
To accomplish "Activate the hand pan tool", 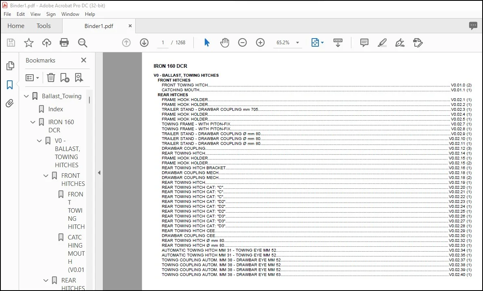I will 225,43.
